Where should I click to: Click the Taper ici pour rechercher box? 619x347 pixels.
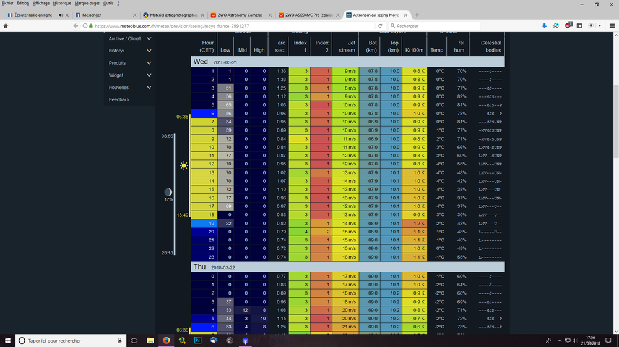(71, 341)
